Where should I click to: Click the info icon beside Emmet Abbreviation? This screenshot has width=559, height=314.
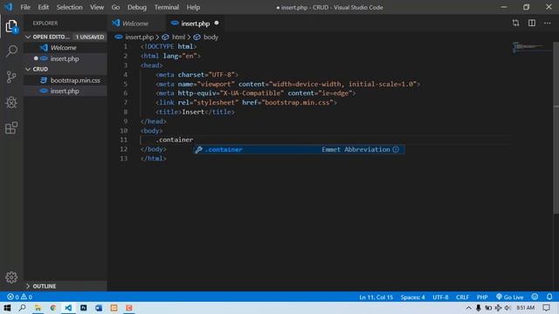point(396,149)
